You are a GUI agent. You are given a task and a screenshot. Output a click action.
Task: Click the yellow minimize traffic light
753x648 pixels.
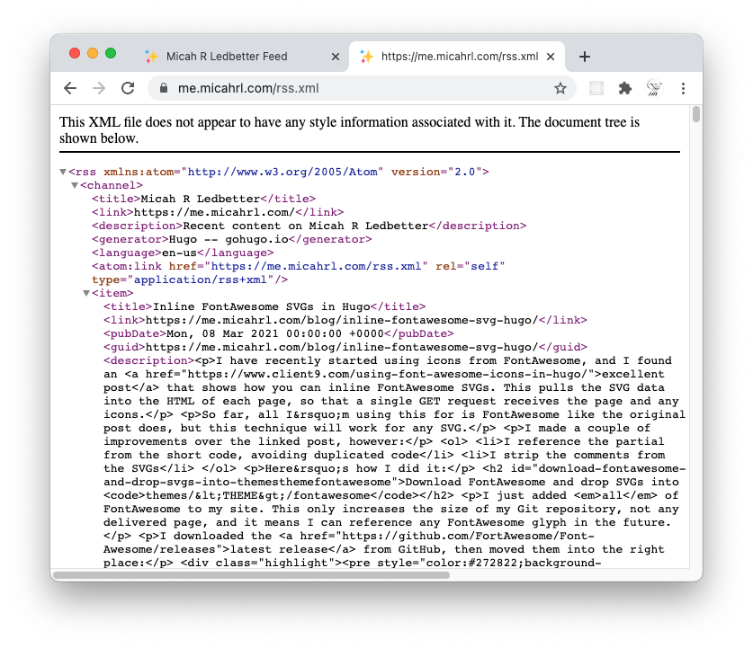point(93,53)
